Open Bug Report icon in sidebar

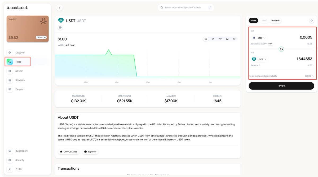(10, 151)
